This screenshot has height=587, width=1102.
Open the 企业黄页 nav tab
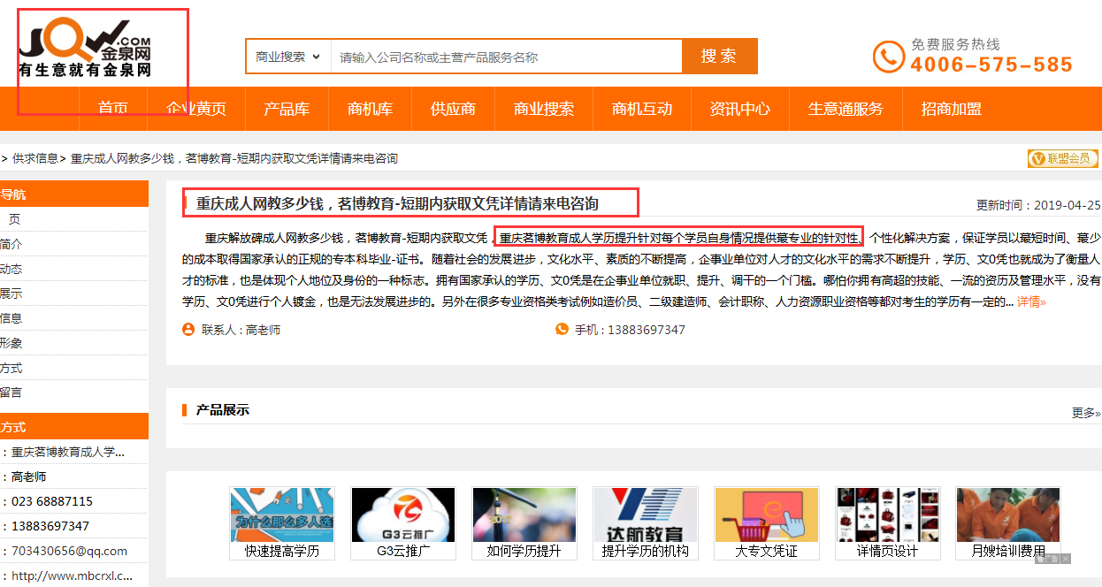point(196,109)
